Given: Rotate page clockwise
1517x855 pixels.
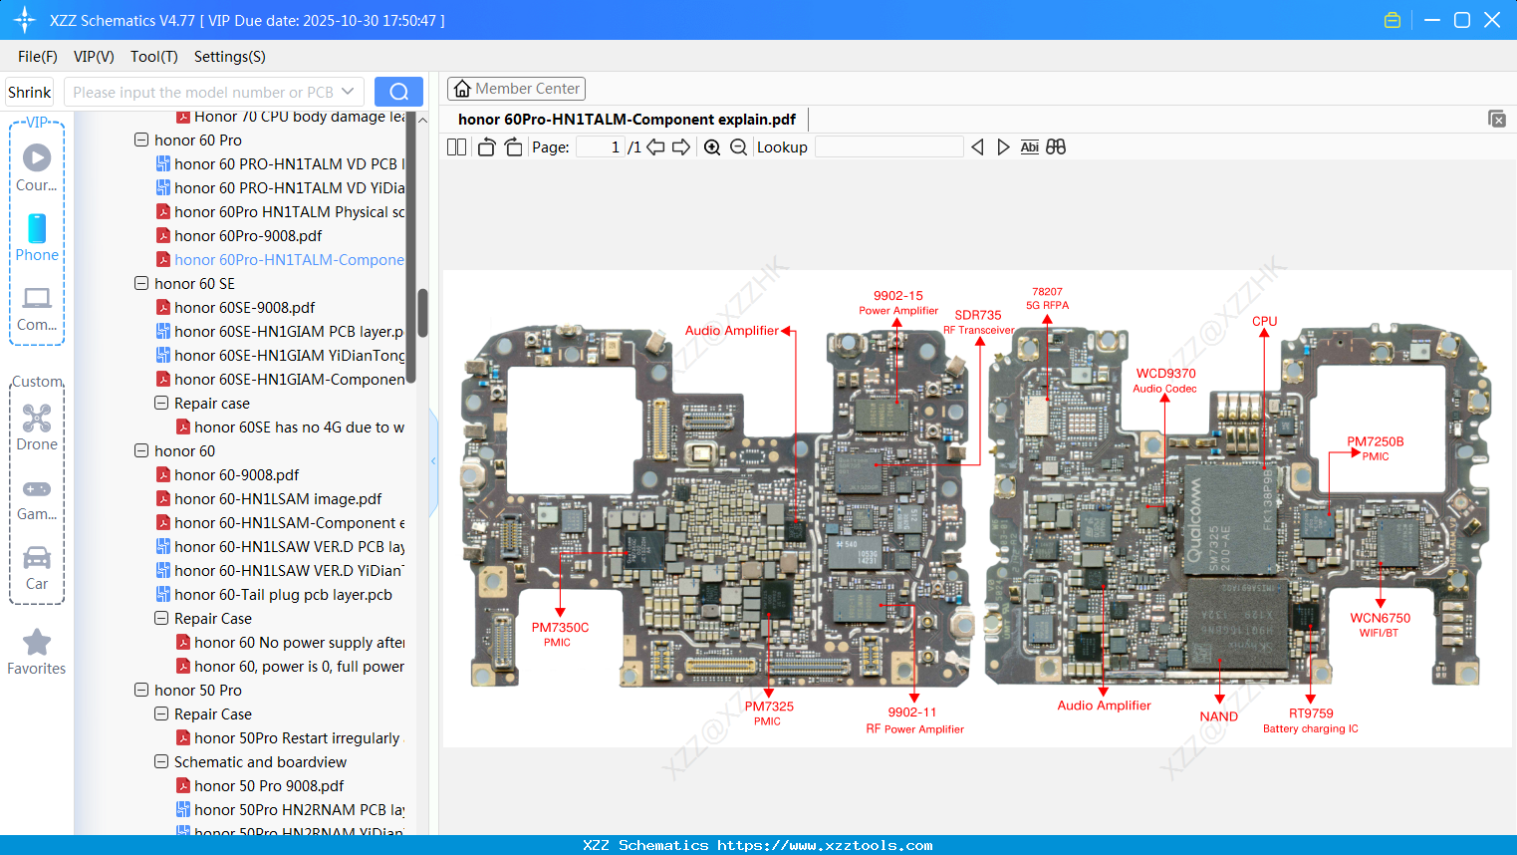Looking at the screenshot, I should 513,147.
